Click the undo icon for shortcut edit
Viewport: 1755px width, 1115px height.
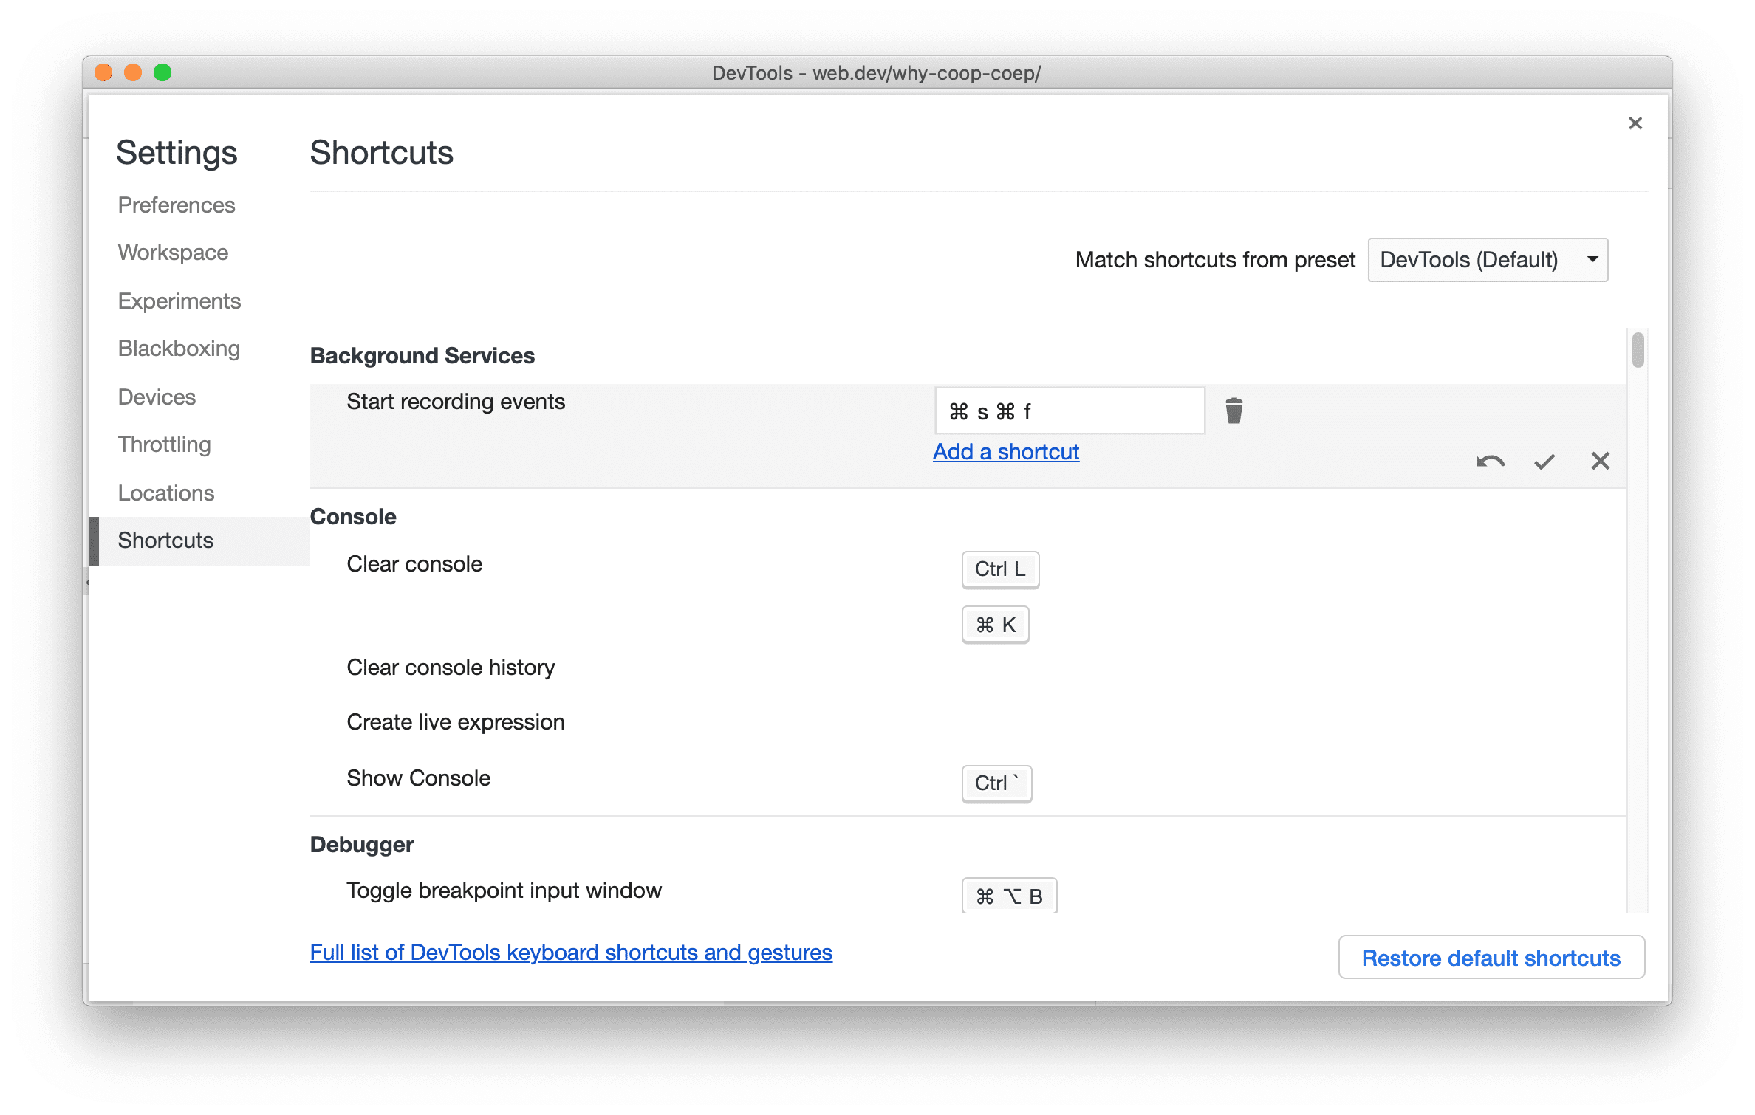[1488, 460]
